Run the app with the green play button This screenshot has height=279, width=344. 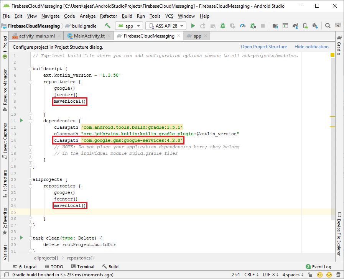[x=193, y=26]
